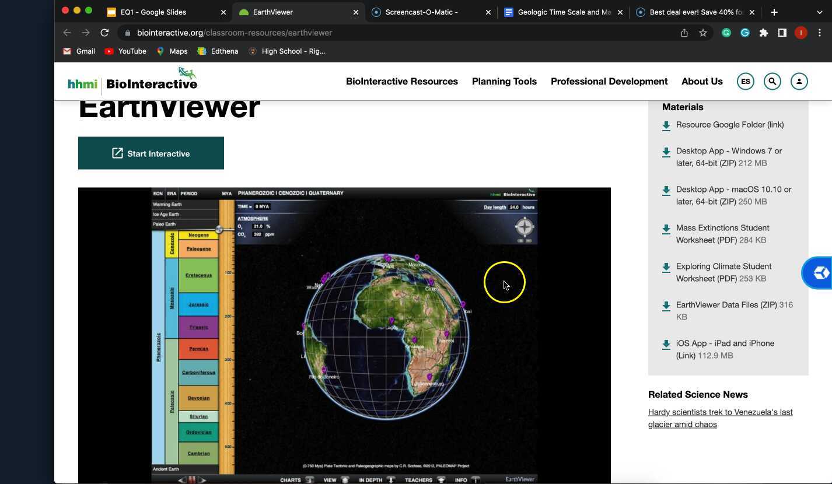This screenshot has width=832, height=484.
Task: Toggle the browser side panel icon
Action: 782,33
